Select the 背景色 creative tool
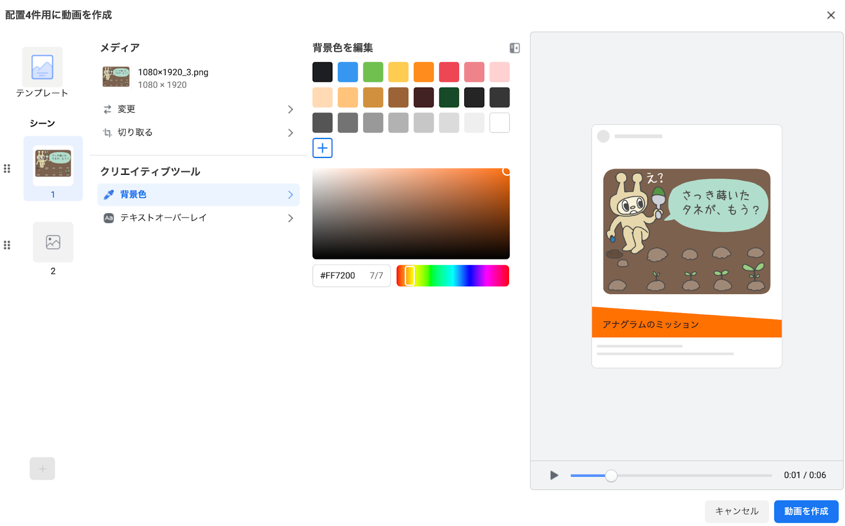Image resolution: width=845 pixels, height=526 pixels. (198, 195)
